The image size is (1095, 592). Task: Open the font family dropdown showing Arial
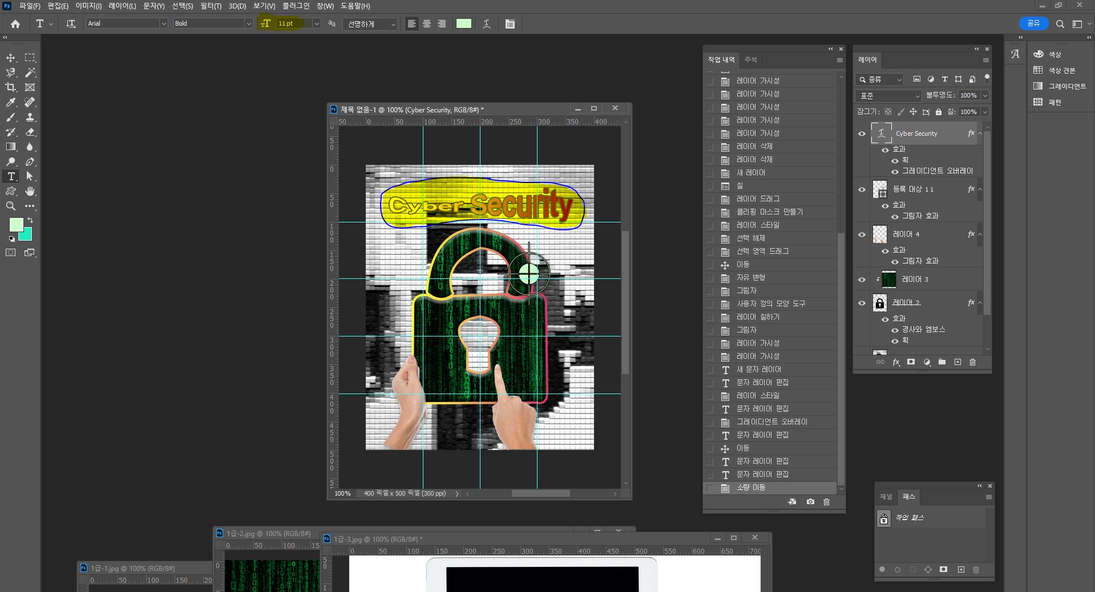point(127,23)
